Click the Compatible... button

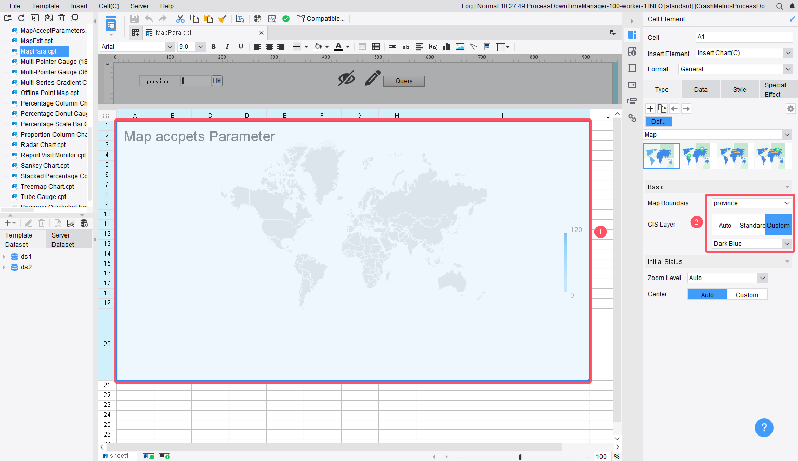coord(320,19)
